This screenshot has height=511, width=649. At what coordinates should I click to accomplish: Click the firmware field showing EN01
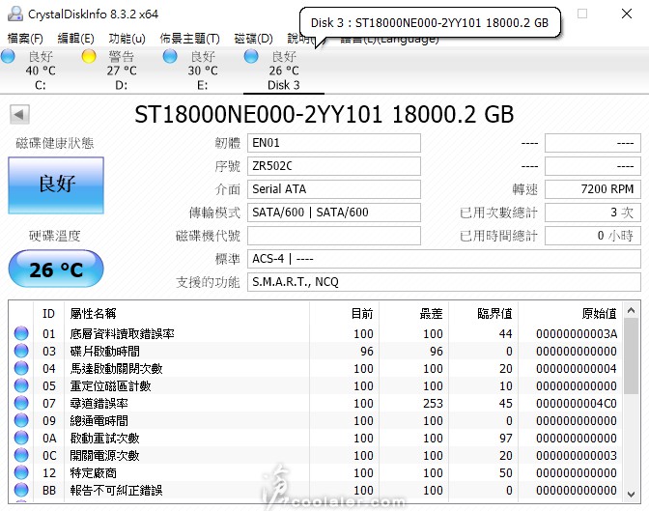[334, 143]
